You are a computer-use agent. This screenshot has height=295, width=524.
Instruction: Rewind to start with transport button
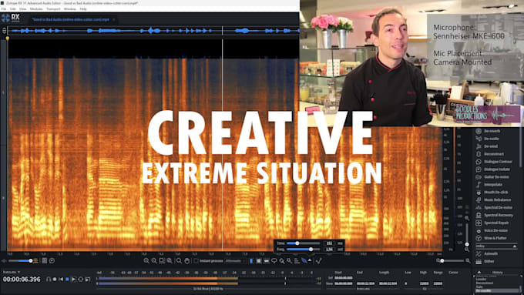tap(61, 280)
